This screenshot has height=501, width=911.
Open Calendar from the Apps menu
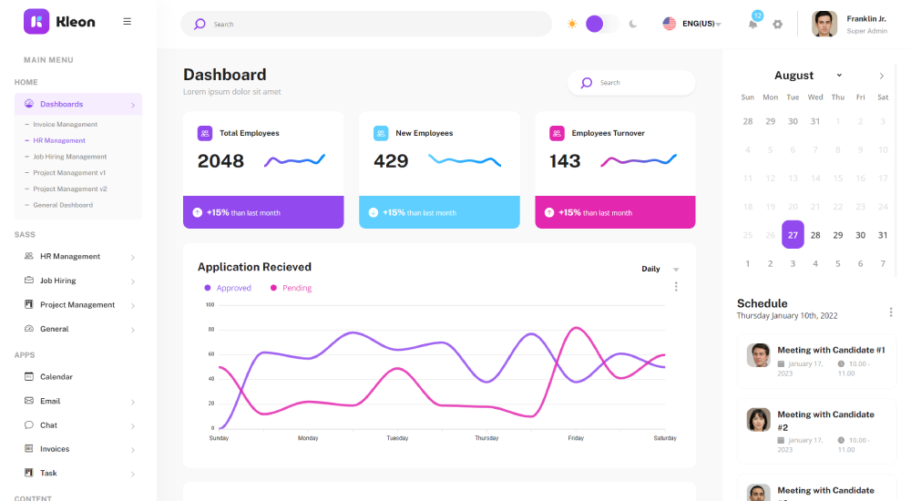click(x=56, y=376)
